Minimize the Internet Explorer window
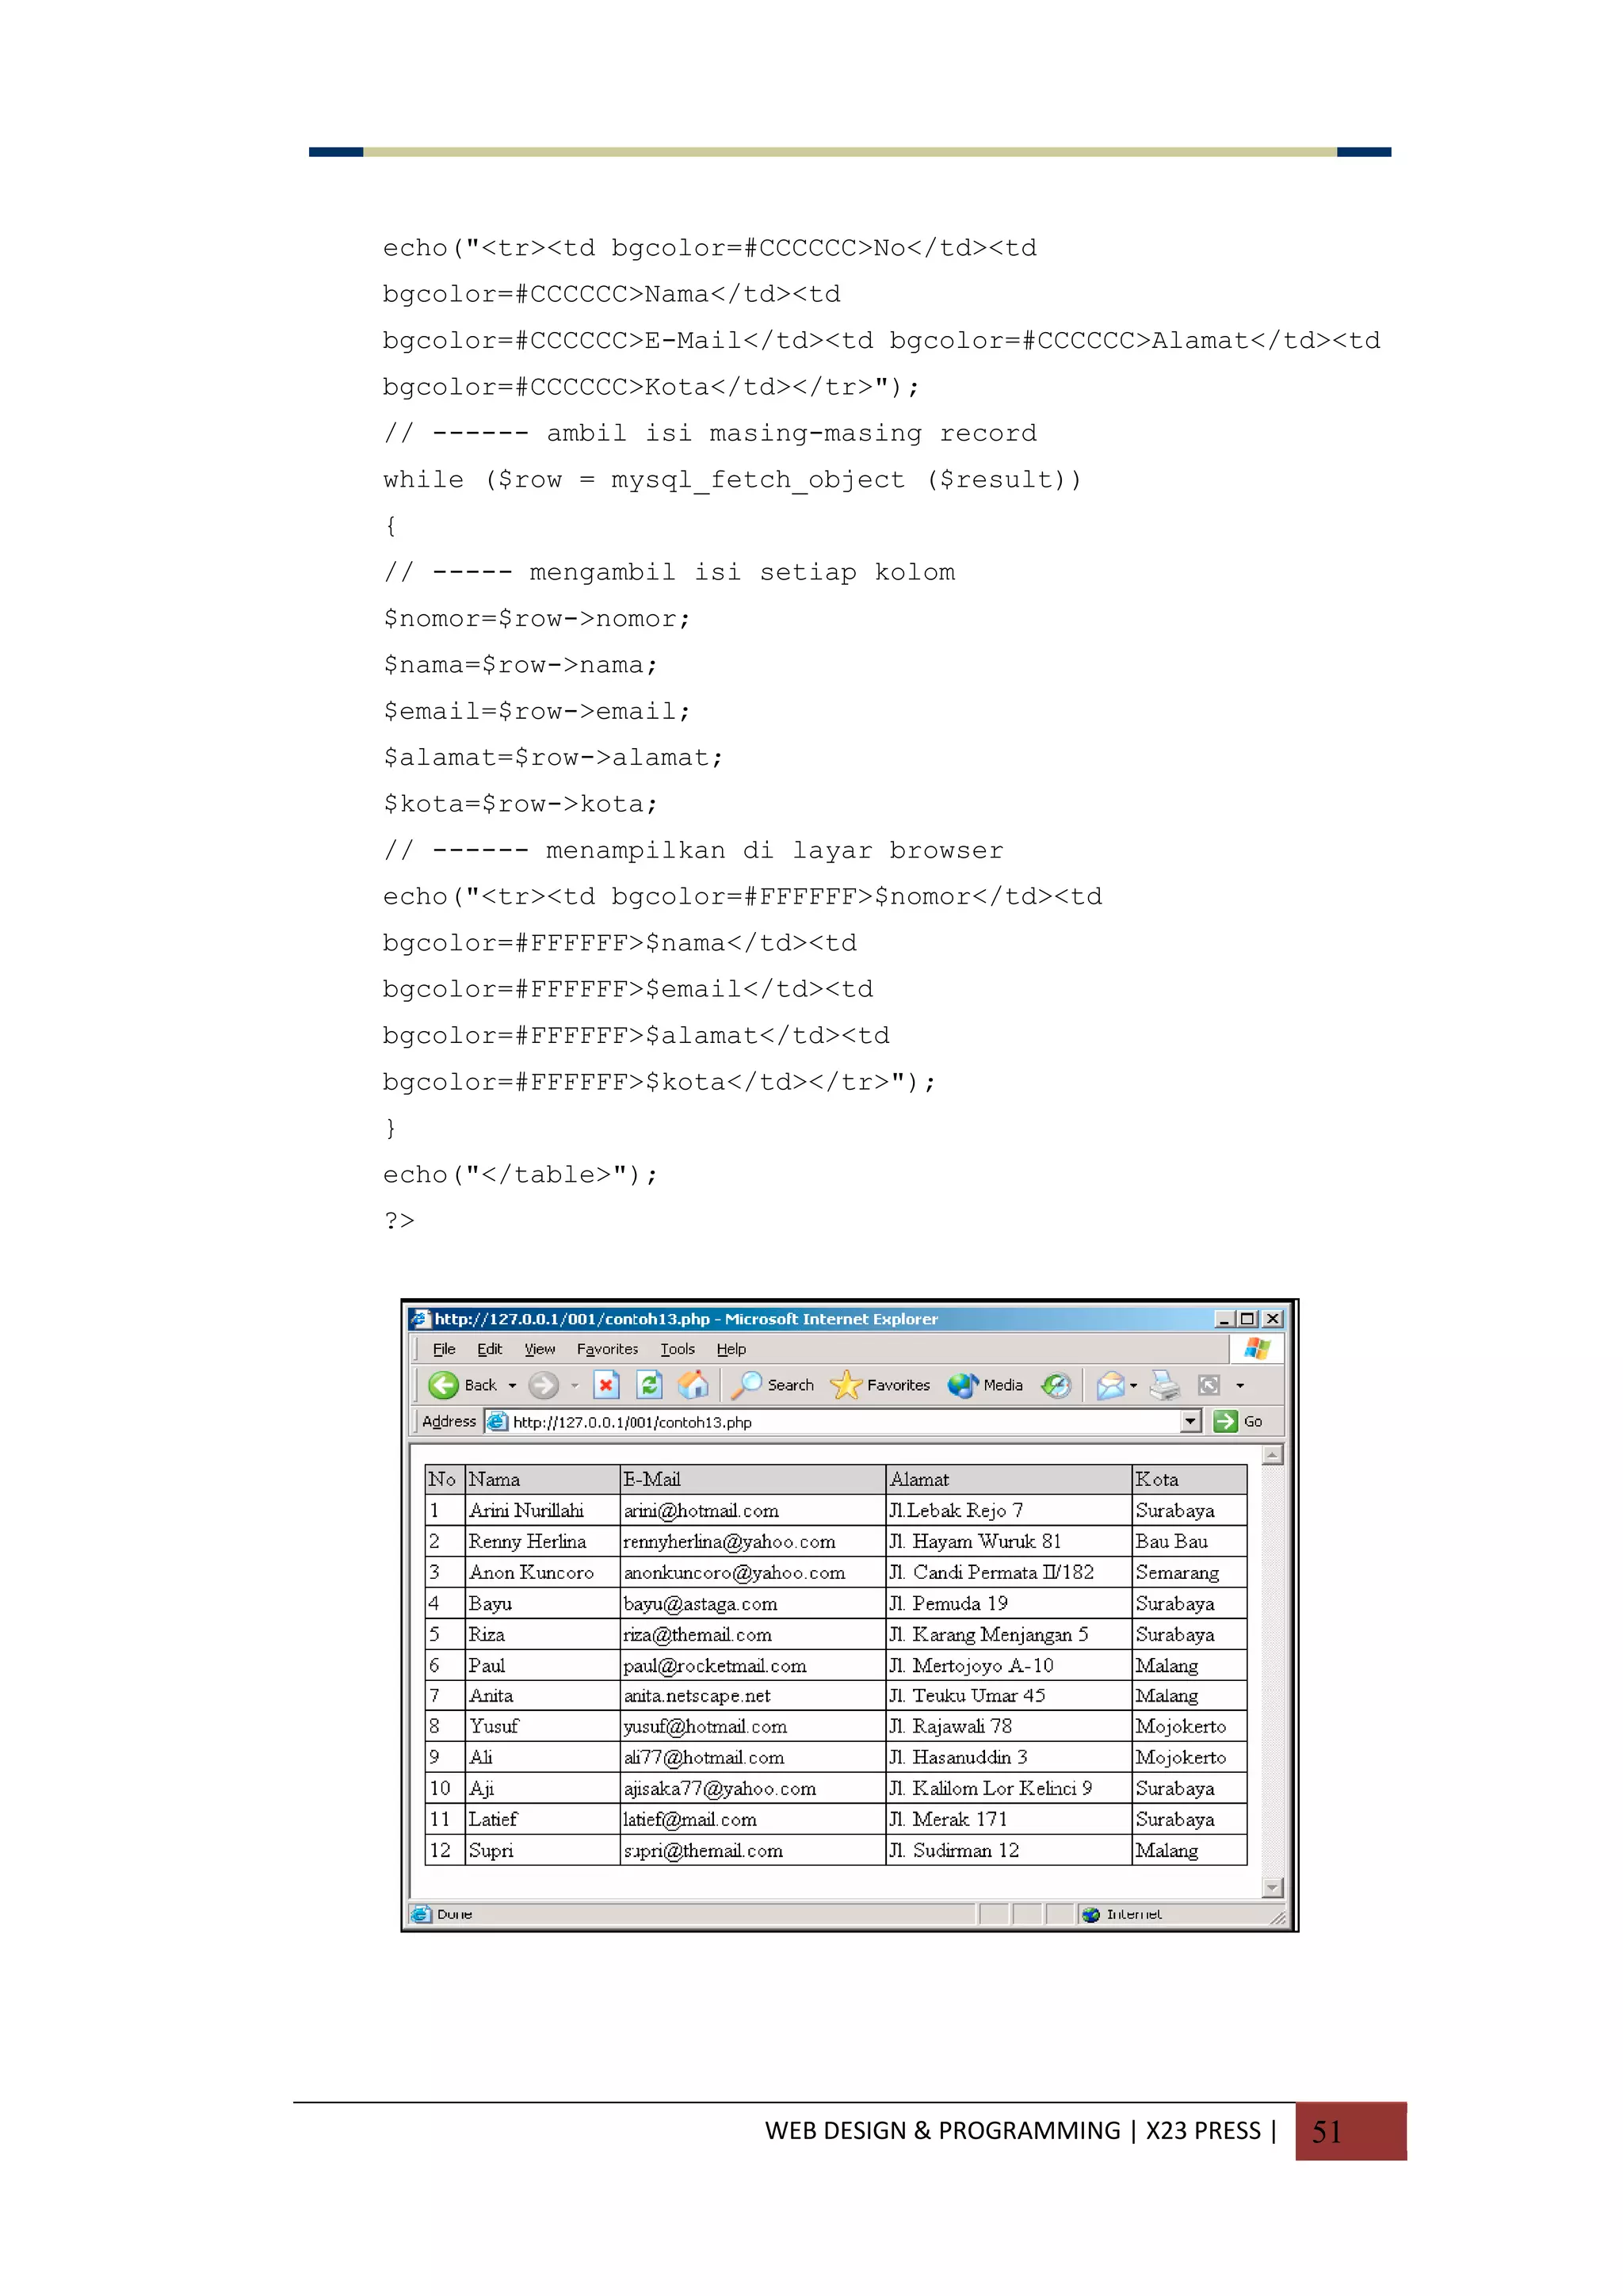The height and width of the screenshot is (2296, 1623). 1224,1319
